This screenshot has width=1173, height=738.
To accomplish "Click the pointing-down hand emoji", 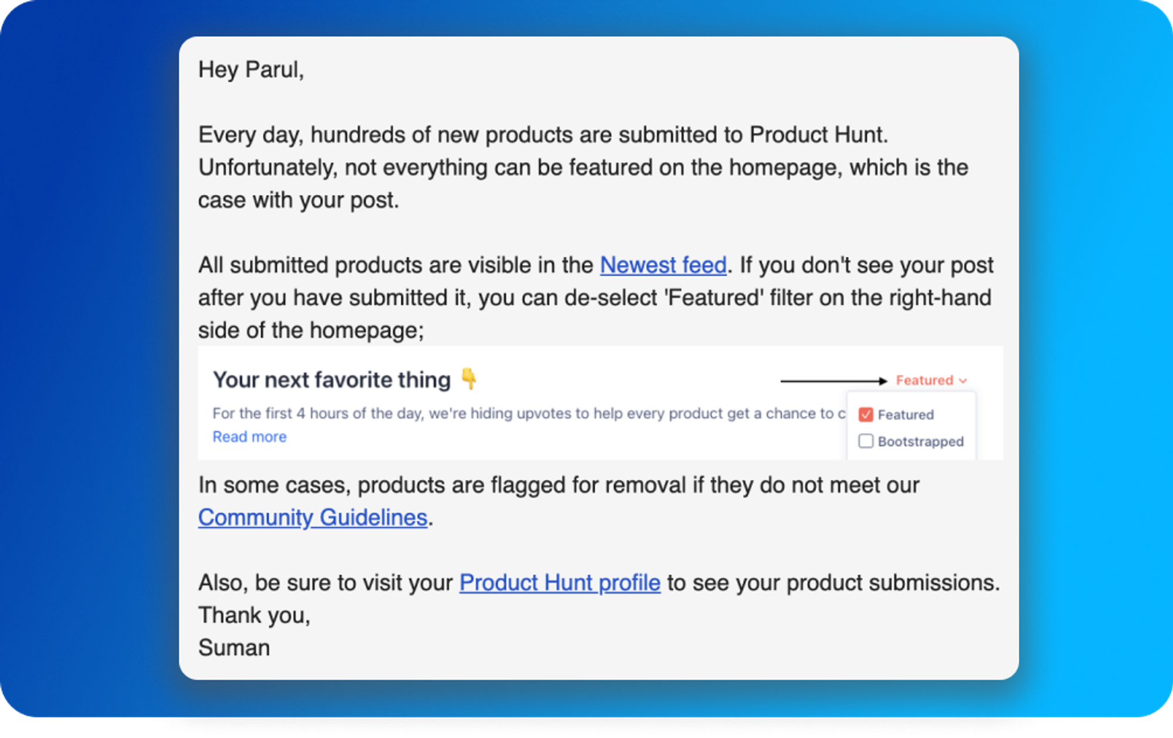I will pyautogui.click(x=469, y=379).
